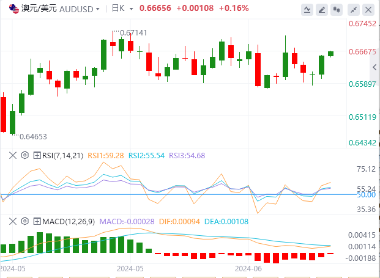380x278 pixels.
Task: Close the chart with the X icon
Action: pyautogui.click(x=368, y=10)
